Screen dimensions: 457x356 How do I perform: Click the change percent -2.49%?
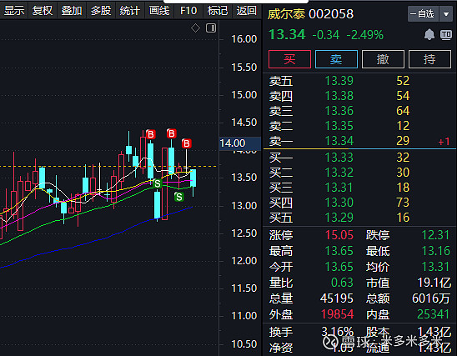(365, 35)
